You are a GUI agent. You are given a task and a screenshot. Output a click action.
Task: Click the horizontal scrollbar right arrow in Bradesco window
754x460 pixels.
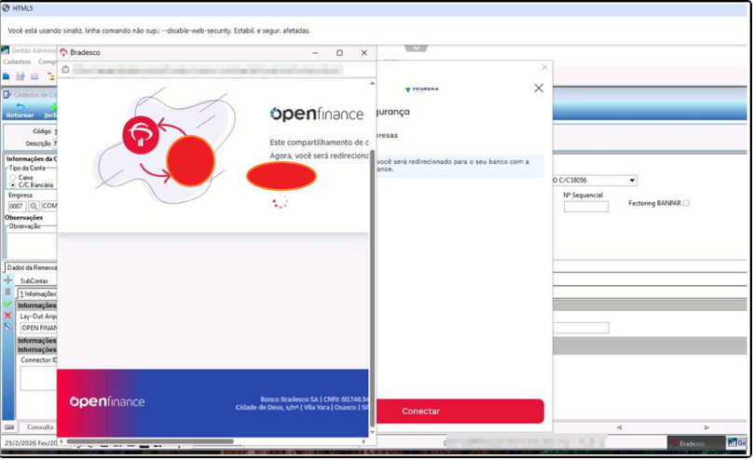tap(363, 440)
